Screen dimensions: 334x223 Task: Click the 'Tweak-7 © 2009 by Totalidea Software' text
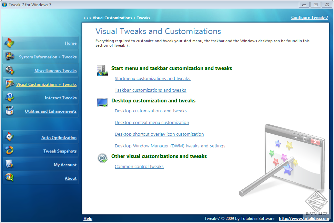point(239,219)
